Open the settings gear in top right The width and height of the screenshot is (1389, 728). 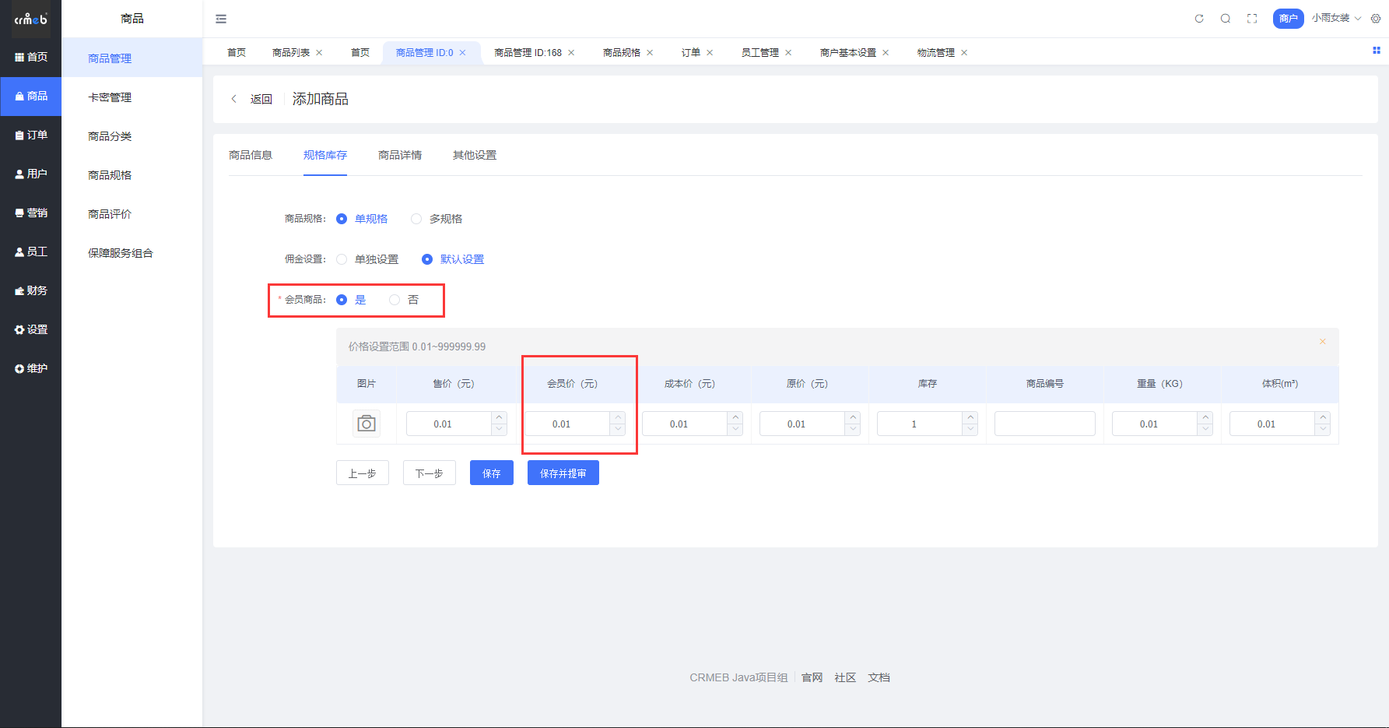[1376, 19]
